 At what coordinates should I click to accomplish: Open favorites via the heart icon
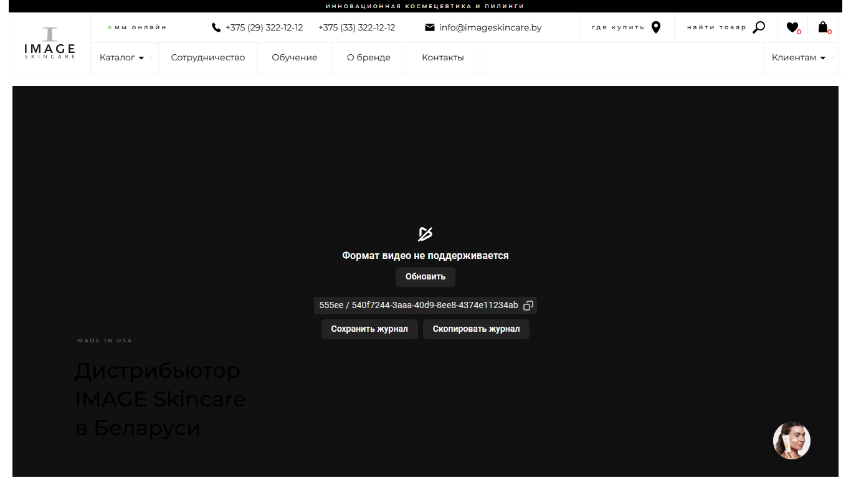[792, 27]
